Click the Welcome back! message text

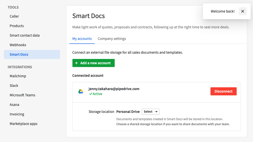223,11
